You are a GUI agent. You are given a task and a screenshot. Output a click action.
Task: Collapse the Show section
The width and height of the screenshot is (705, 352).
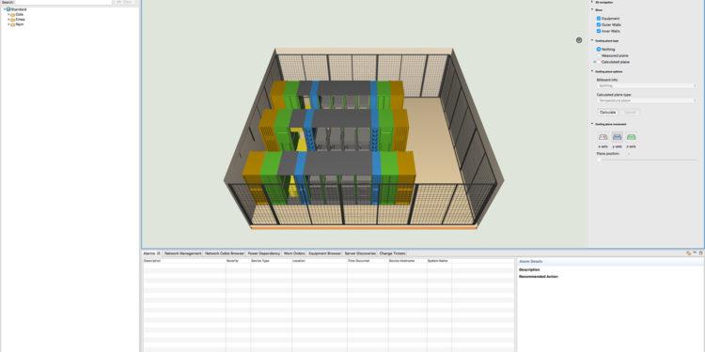[x=592, y=9]
